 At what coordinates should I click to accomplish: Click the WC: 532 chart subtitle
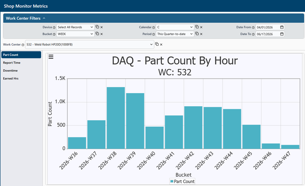click(175, 72)
